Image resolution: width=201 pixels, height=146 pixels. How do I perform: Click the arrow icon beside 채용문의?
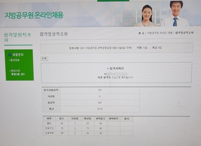(x=10, y=55)
